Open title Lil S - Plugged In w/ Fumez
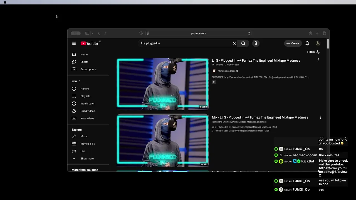The height and width of the screenshot is (200, 356). [x=256, y=61]
